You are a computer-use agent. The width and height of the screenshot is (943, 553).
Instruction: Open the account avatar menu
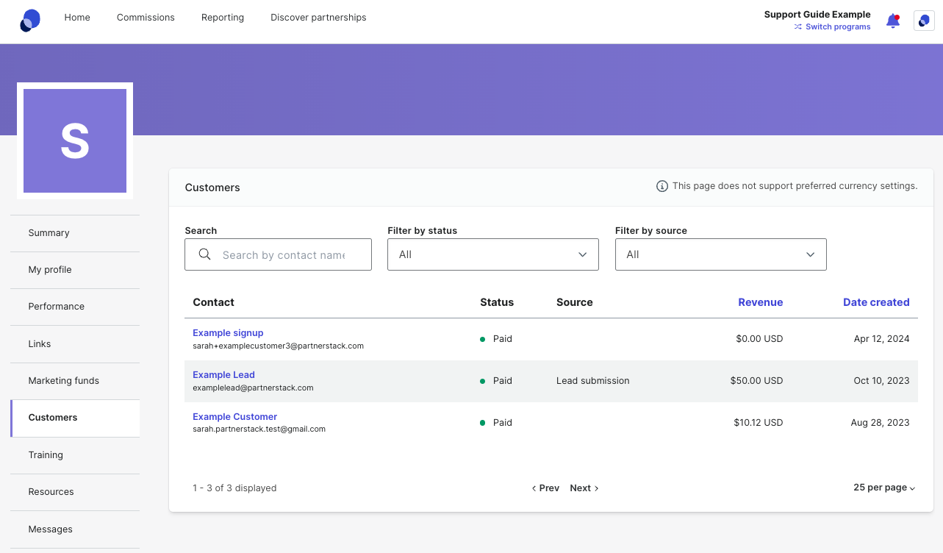coord(924,21)
